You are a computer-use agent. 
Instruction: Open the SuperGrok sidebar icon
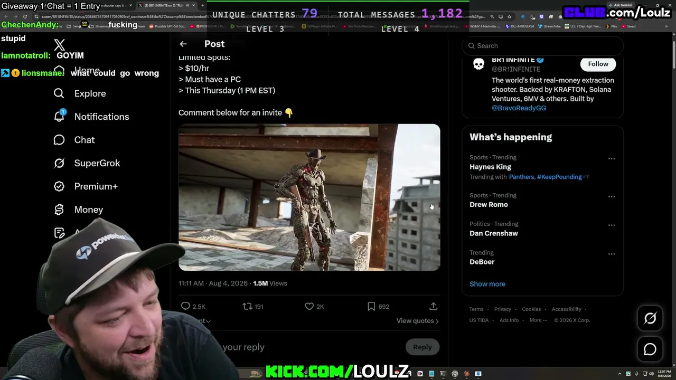tap(59, 163)
